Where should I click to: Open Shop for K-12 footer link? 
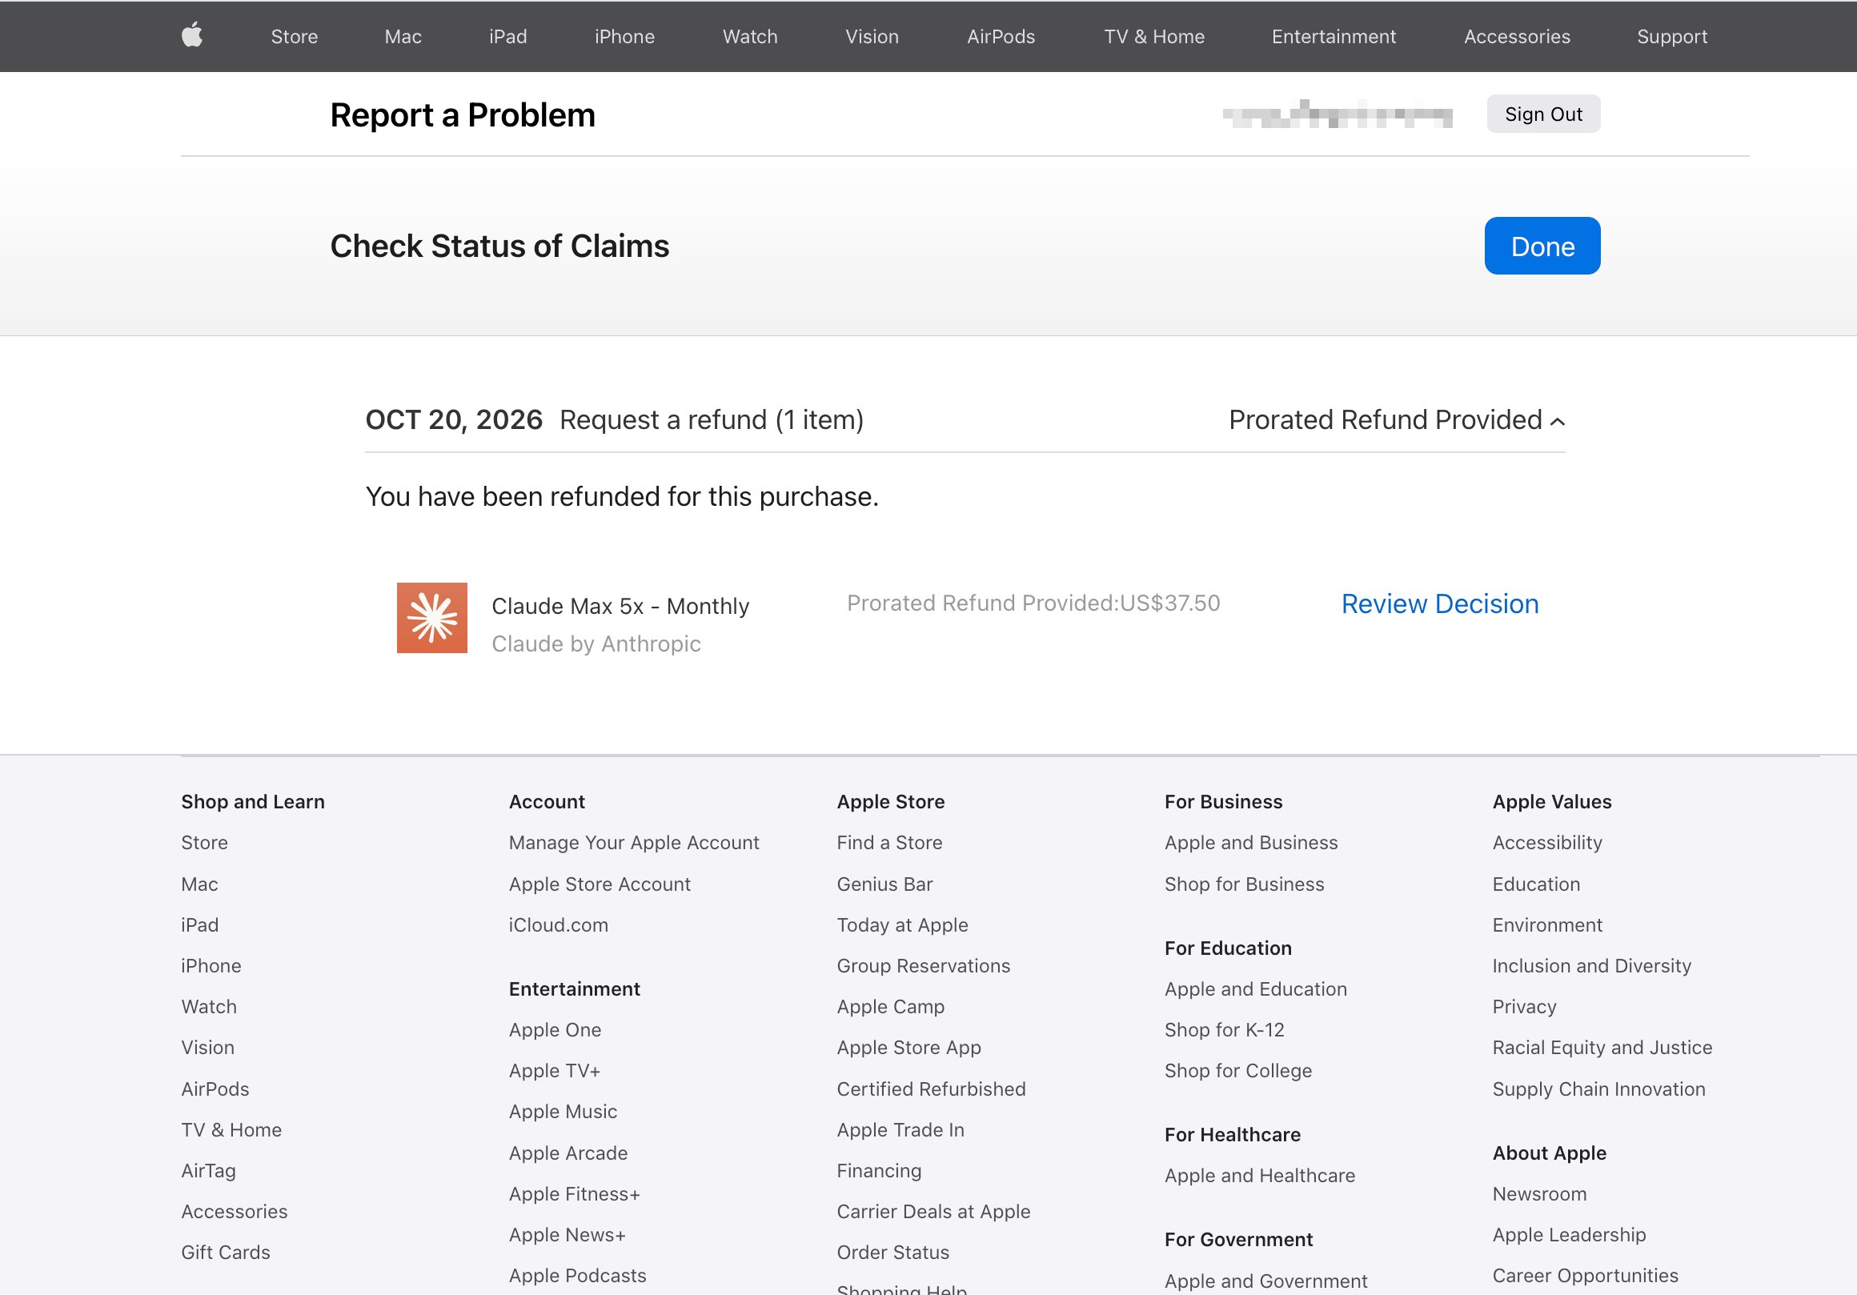(1225, 1030)
